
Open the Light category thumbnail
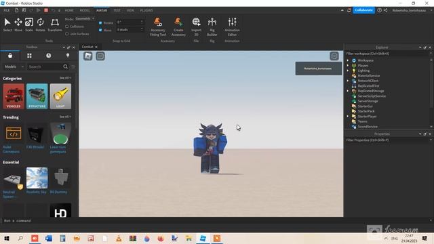pyautogui.click(x=60, y=96)
